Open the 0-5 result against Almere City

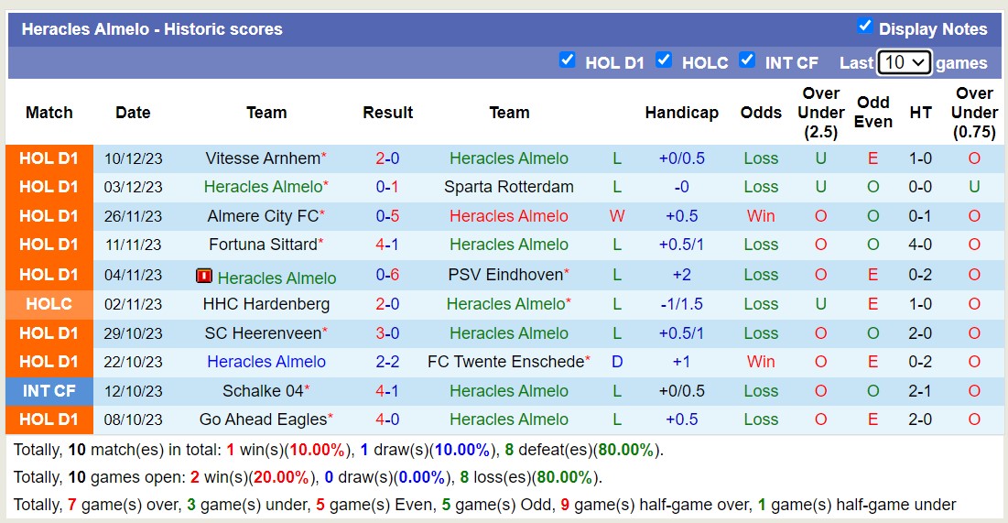point(387,216)
